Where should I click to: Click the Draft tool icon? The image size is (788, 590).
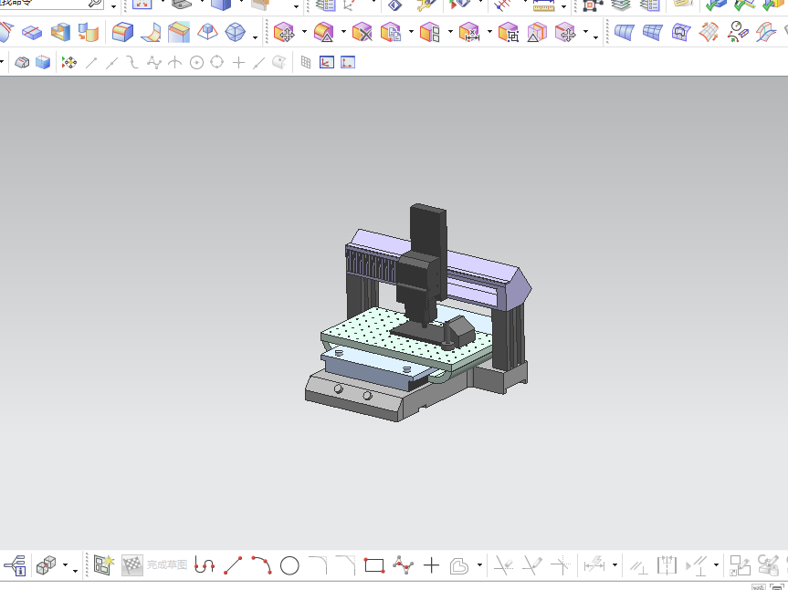tap(207, 33)
